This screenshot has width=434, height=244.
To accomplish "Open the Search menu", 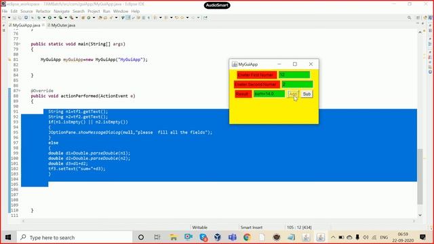I will coord(79,12).
